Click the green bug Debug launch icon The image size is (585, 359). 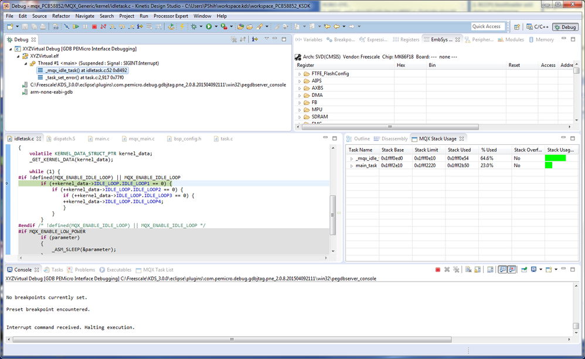click(x=193, y=26)
